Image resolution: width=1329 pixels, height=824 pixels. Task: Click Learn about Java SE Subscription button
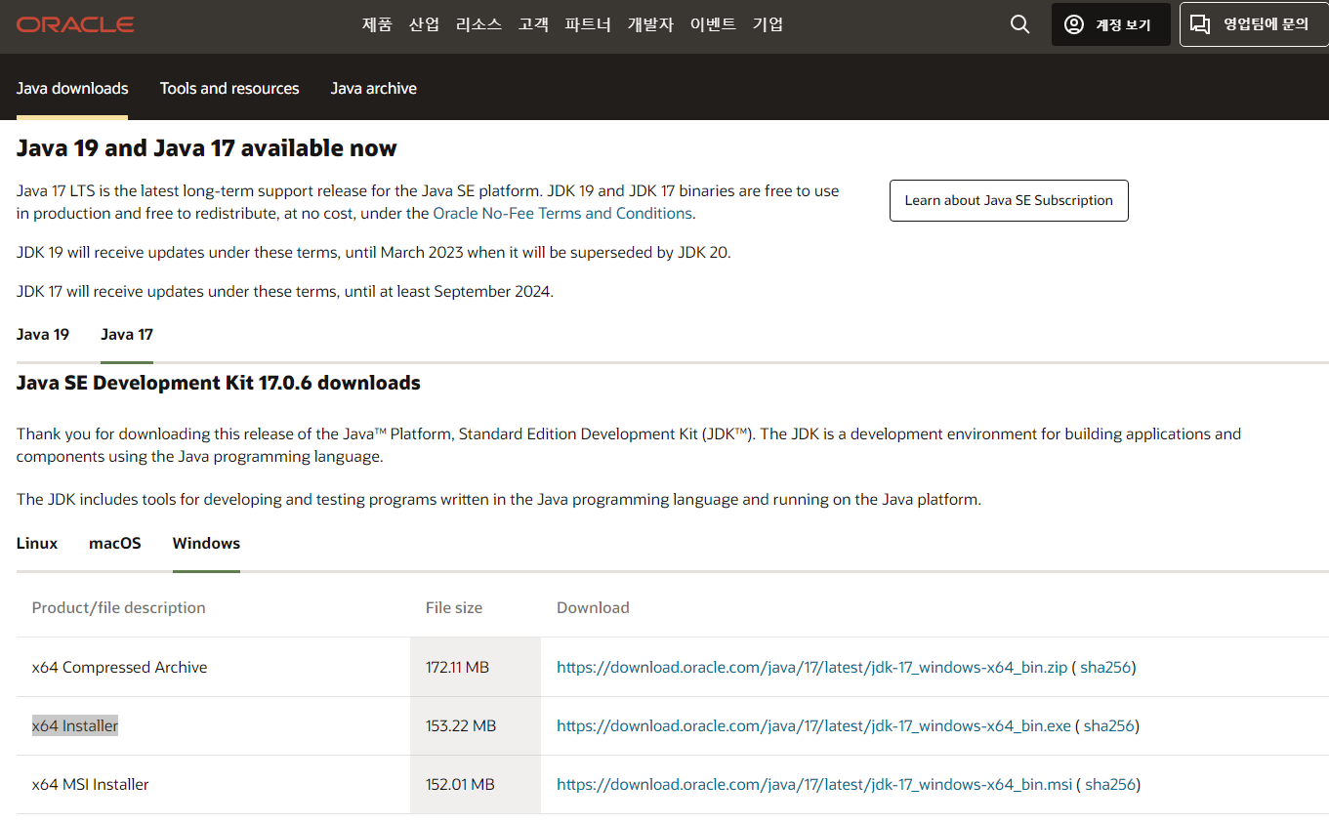tap(1009, 200)
